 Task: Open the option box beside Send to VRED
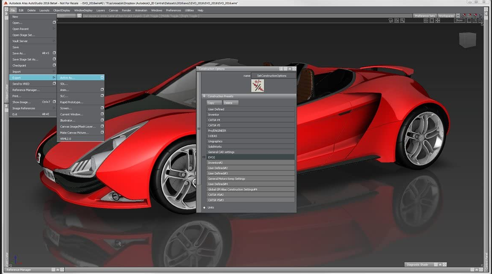point(54,84)
